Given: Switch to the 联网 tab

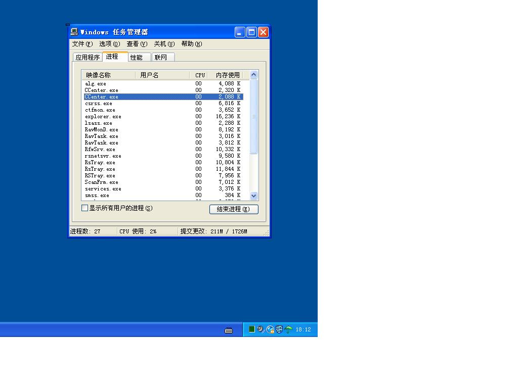Looking at the screenshot, I should click(163, 58).
